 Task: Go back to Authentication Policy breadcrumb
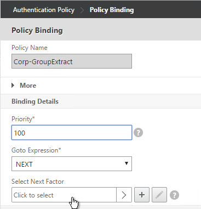44,10
